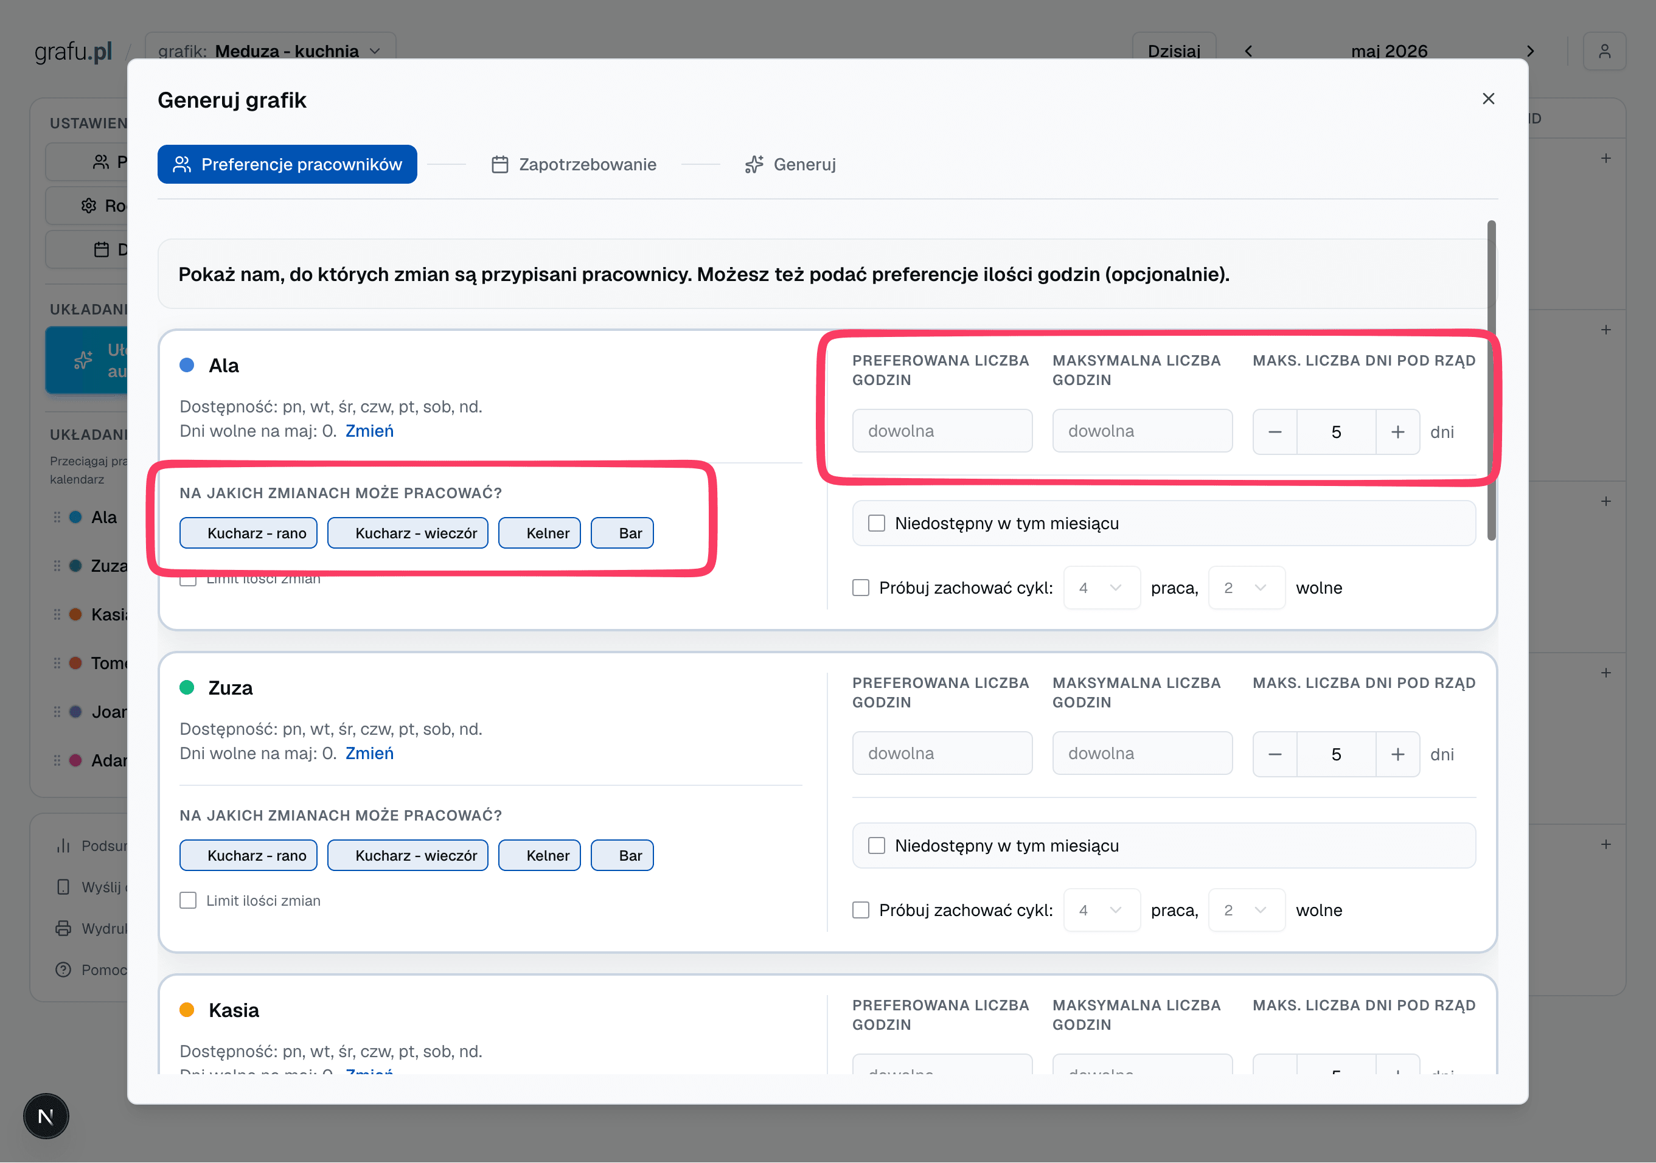Click the Wydrukuj printer icon in sidebar

tap(63, 928)
